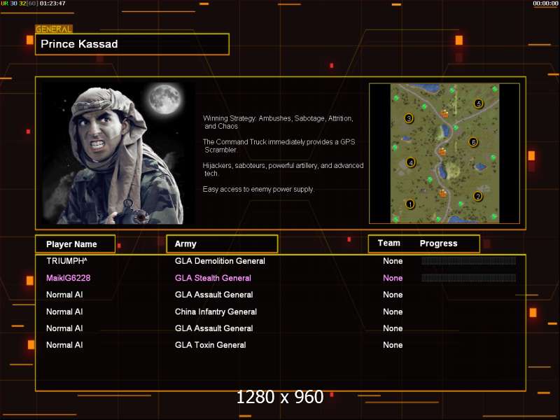Click TRIUMPH^ loading progress bar
560x420 pixels.
click(468, 260)
